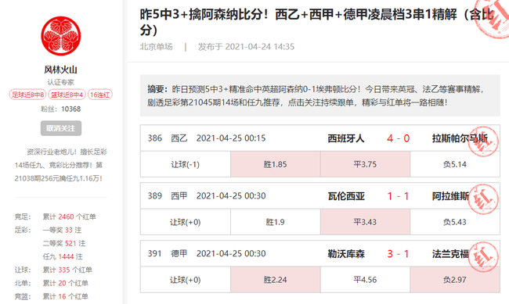Select 胜1.85 odds cell
Image resolution: width=509 pixels, height=304 pixels.
coord(276,164)
